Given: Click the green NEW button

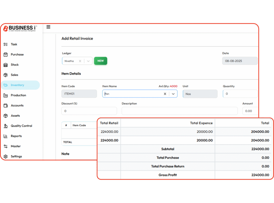Looking at the screenshot, I should point(101,61).
